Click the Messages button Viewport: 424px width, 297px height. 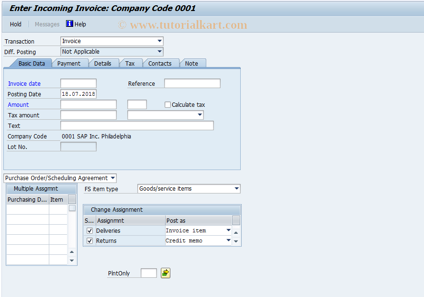[46, 24]
